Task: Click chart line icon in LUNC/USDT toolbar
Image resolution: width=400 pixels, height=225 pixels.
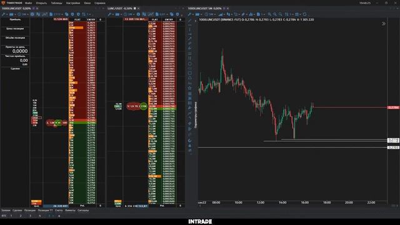Action: click(151, 14)
